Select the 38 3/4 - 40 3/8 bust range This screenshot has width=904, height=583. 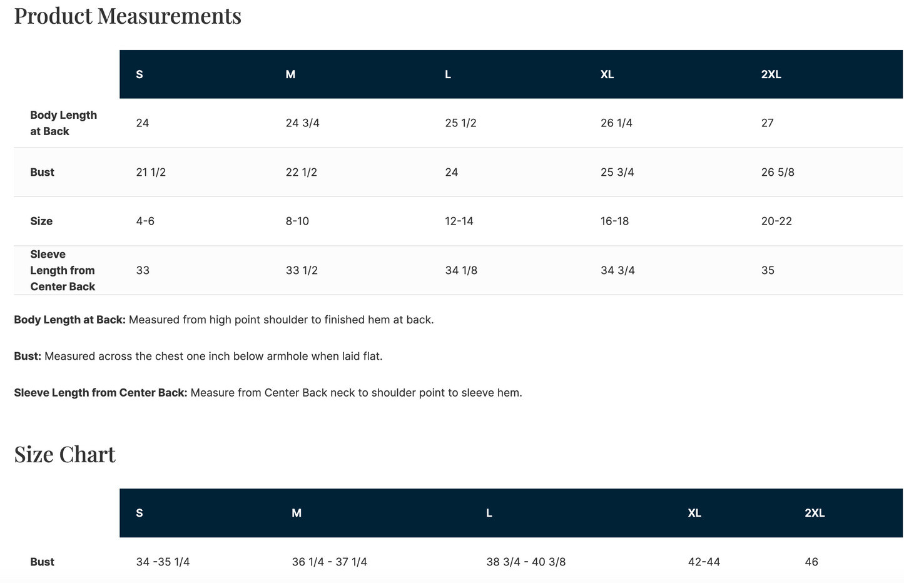tap(526, 562)
